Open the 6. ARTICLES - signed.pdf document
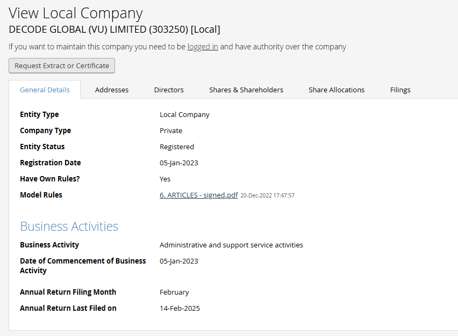Viewport: 458px width, 336px height. point(198,195)
